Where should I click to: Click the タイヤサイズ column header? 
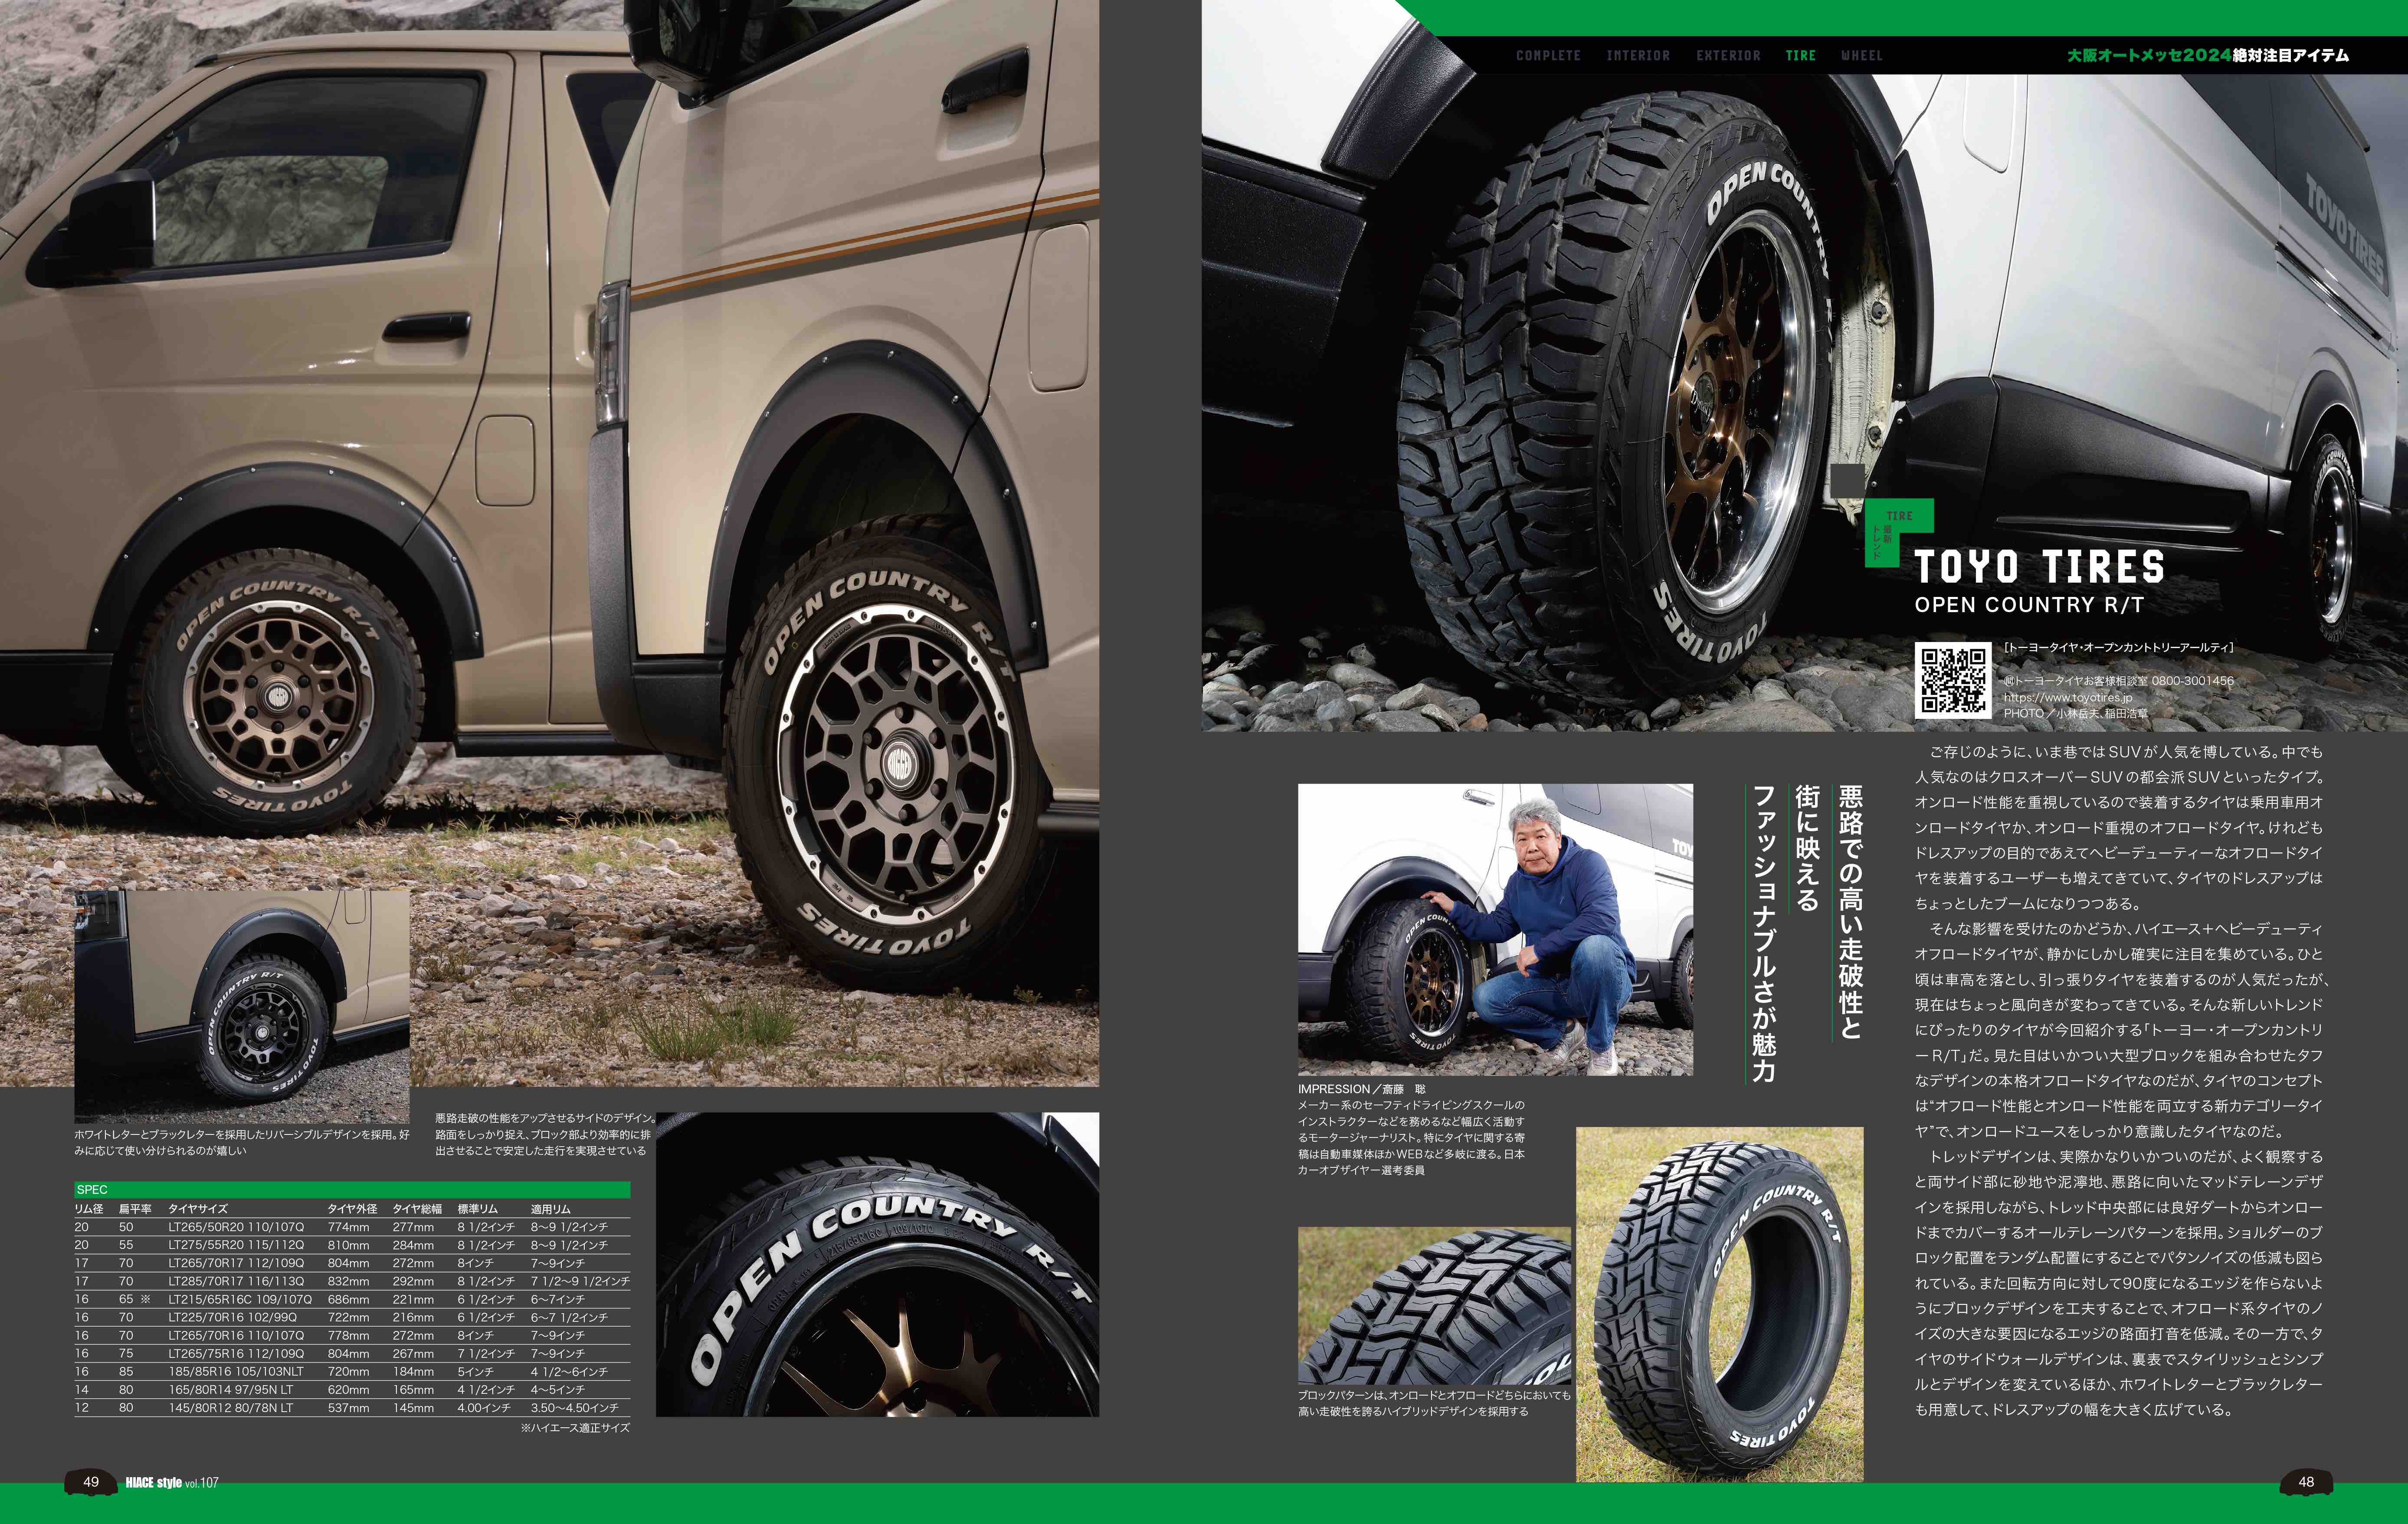pyautogui.click(x=198, y=1209)
